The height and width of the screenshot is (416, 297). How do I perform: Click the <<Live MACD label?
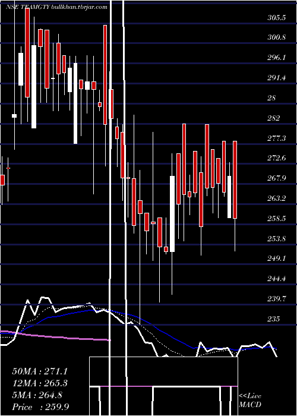tap(250, 400)
